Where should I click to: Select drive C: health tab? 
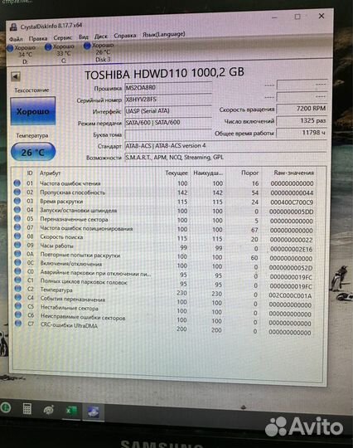(60, 53)
